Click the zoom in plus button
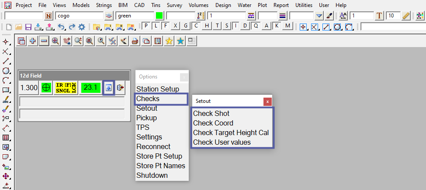Viewport: 426px width, 190px height. coord(33,41)
